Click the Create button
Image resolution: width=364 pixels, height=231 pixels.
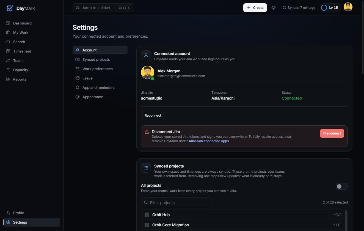(255, 8)
